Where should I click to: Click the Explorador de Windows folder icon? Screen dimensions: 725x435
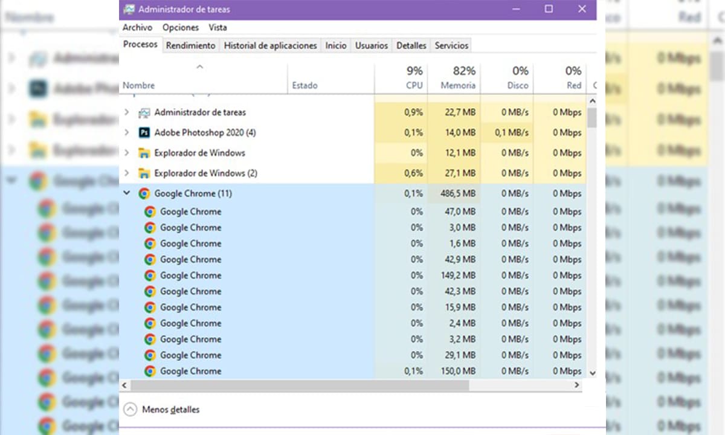pyautogui.click(x=144, y=153)
